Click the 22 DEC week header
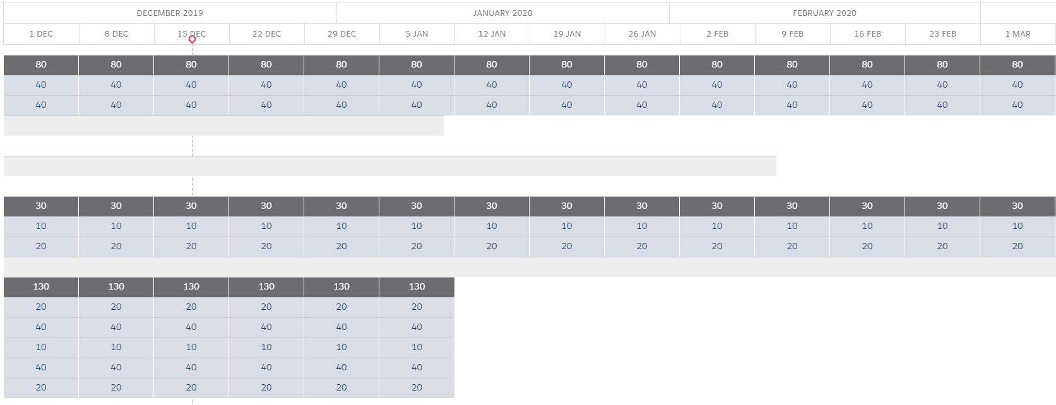Image resolution: width=1056 pixels, height=405 pixels. pos(266,34)
